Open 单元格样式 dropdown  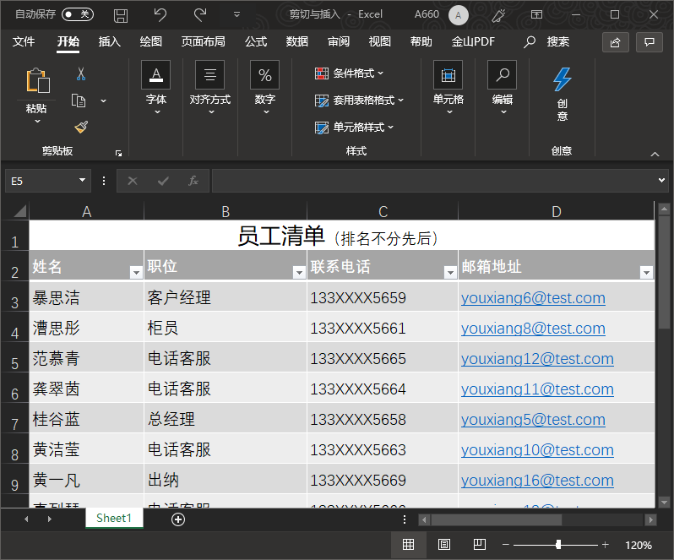354,128
